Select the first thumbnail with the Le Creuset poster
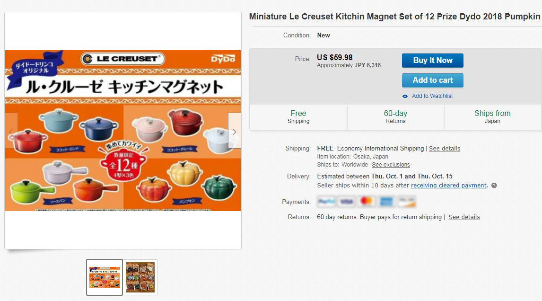Screen dimensions: 542x301 point(105,277)
